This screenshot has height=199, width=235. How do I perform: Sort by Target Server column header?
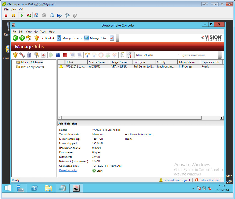click(121, 62)
